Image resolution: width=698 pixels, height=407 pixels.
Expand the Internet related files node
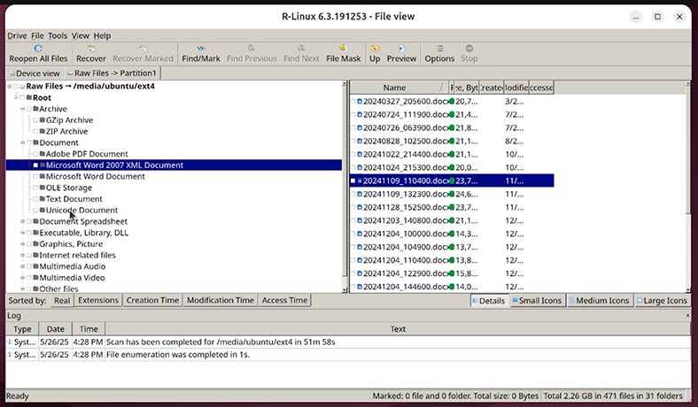pyautogui.click(x=22, y=256)
